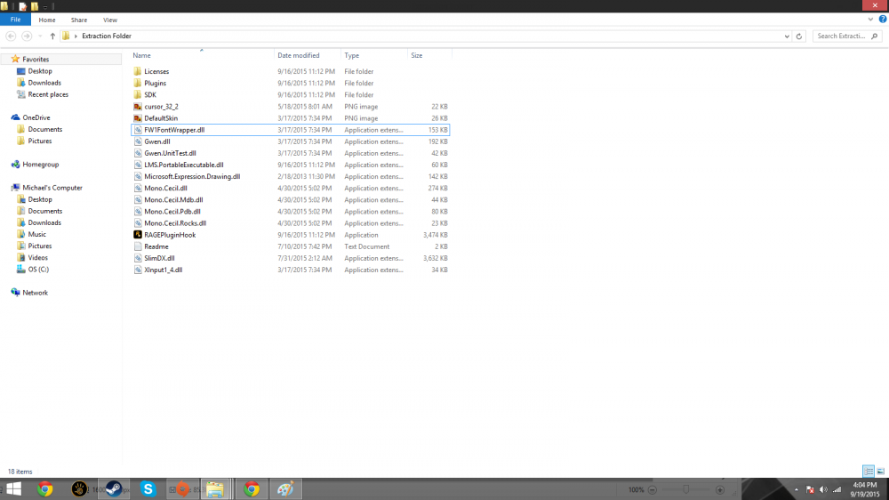The image size is (889, 500).
Task: Open Documents under OneDrive
Action: (44, 129)
